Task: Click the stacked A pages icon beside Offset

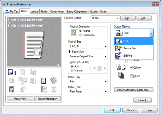Action: (x=121, y=75)
